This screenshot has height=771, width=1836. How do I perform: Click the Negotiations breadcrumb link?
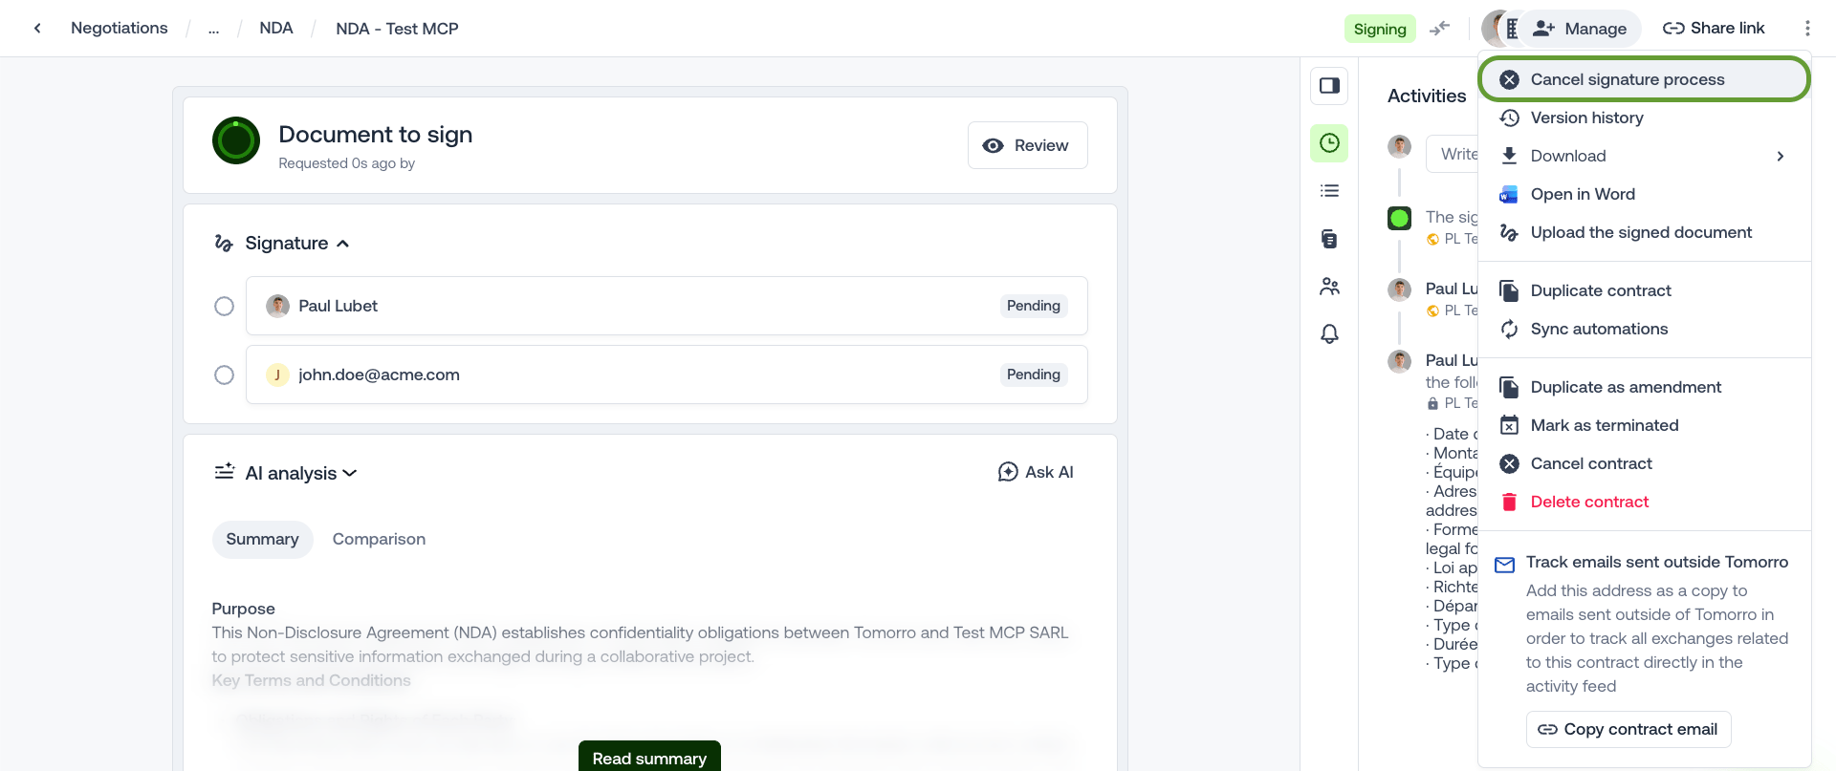[120, 29]
